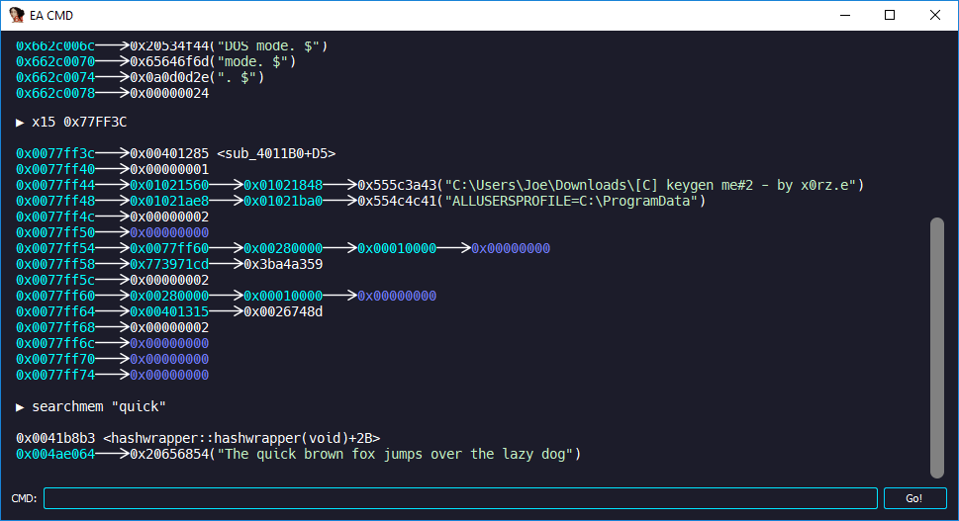
Task: Click address 0x0077ff58
Action: point(55,265)
